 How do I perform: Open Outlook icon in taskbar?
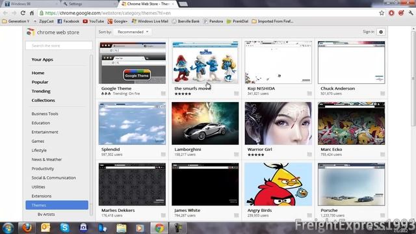(x=45, y=228)
